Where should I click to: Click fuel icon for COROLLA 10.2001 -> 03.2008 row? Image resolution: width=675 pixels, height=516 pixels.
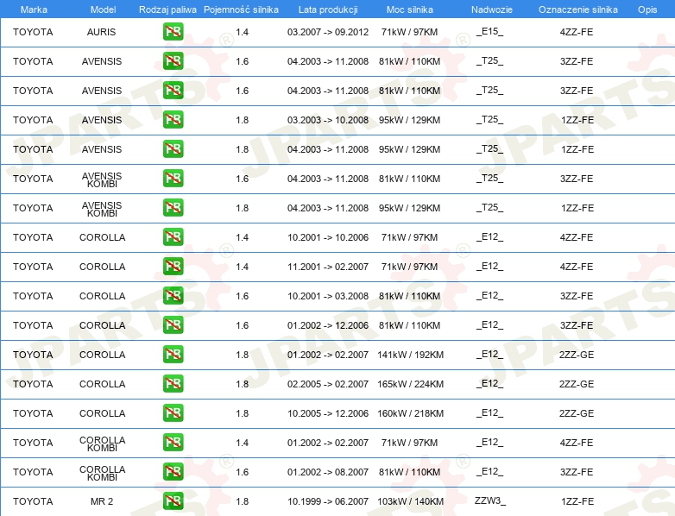coord(173,296)
